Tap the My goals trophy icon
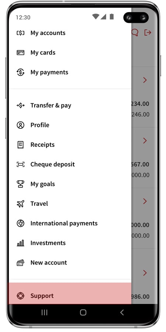 pyautogui.click(x=21, y=184)
